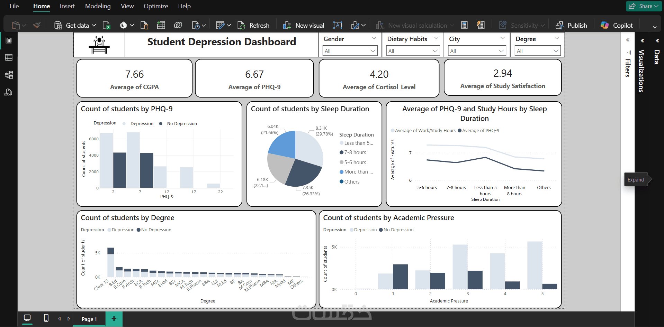Click the Refresh button
This screenshot has height=327, width=664.
[x=253, y=25]
